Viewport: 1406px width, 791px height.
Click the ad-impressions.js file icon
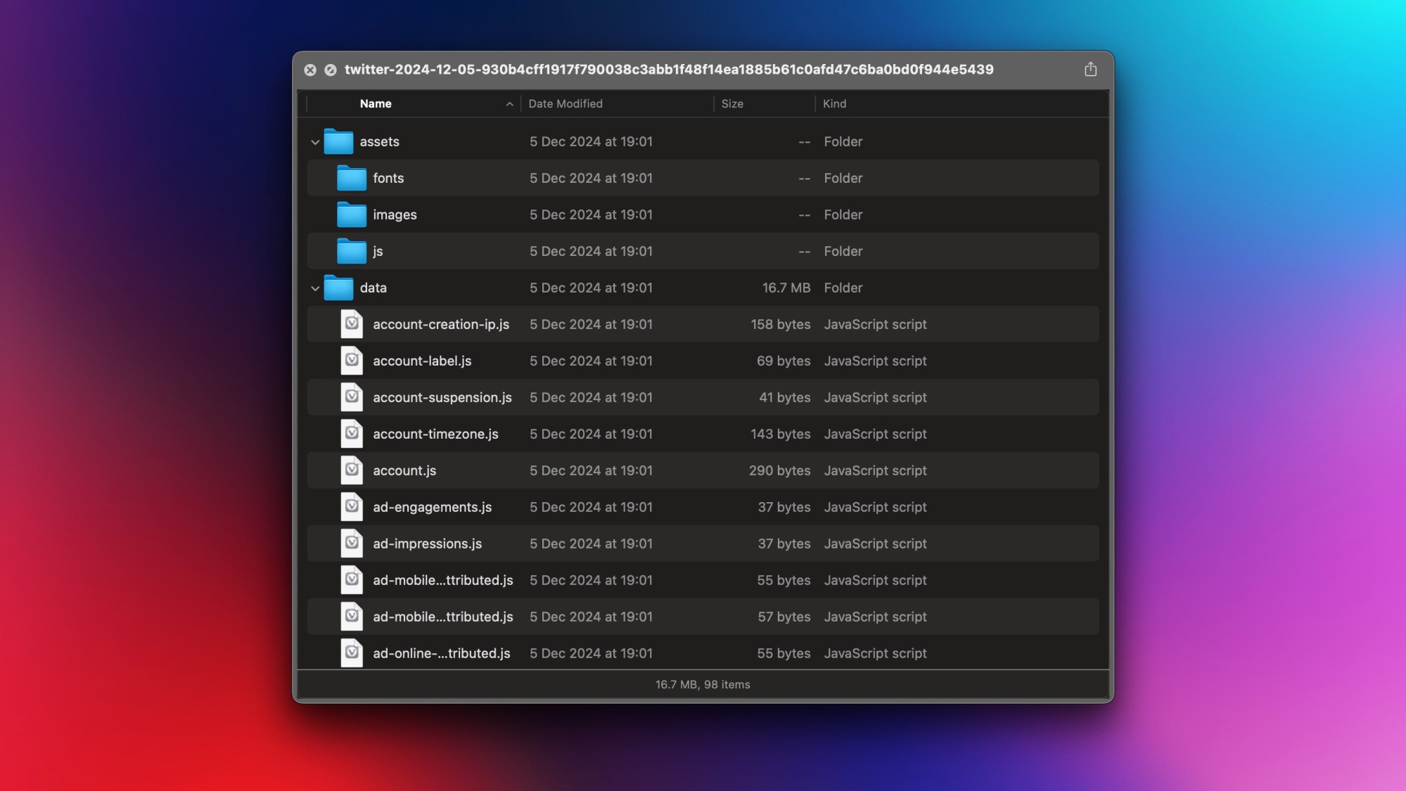pos(352,544)
